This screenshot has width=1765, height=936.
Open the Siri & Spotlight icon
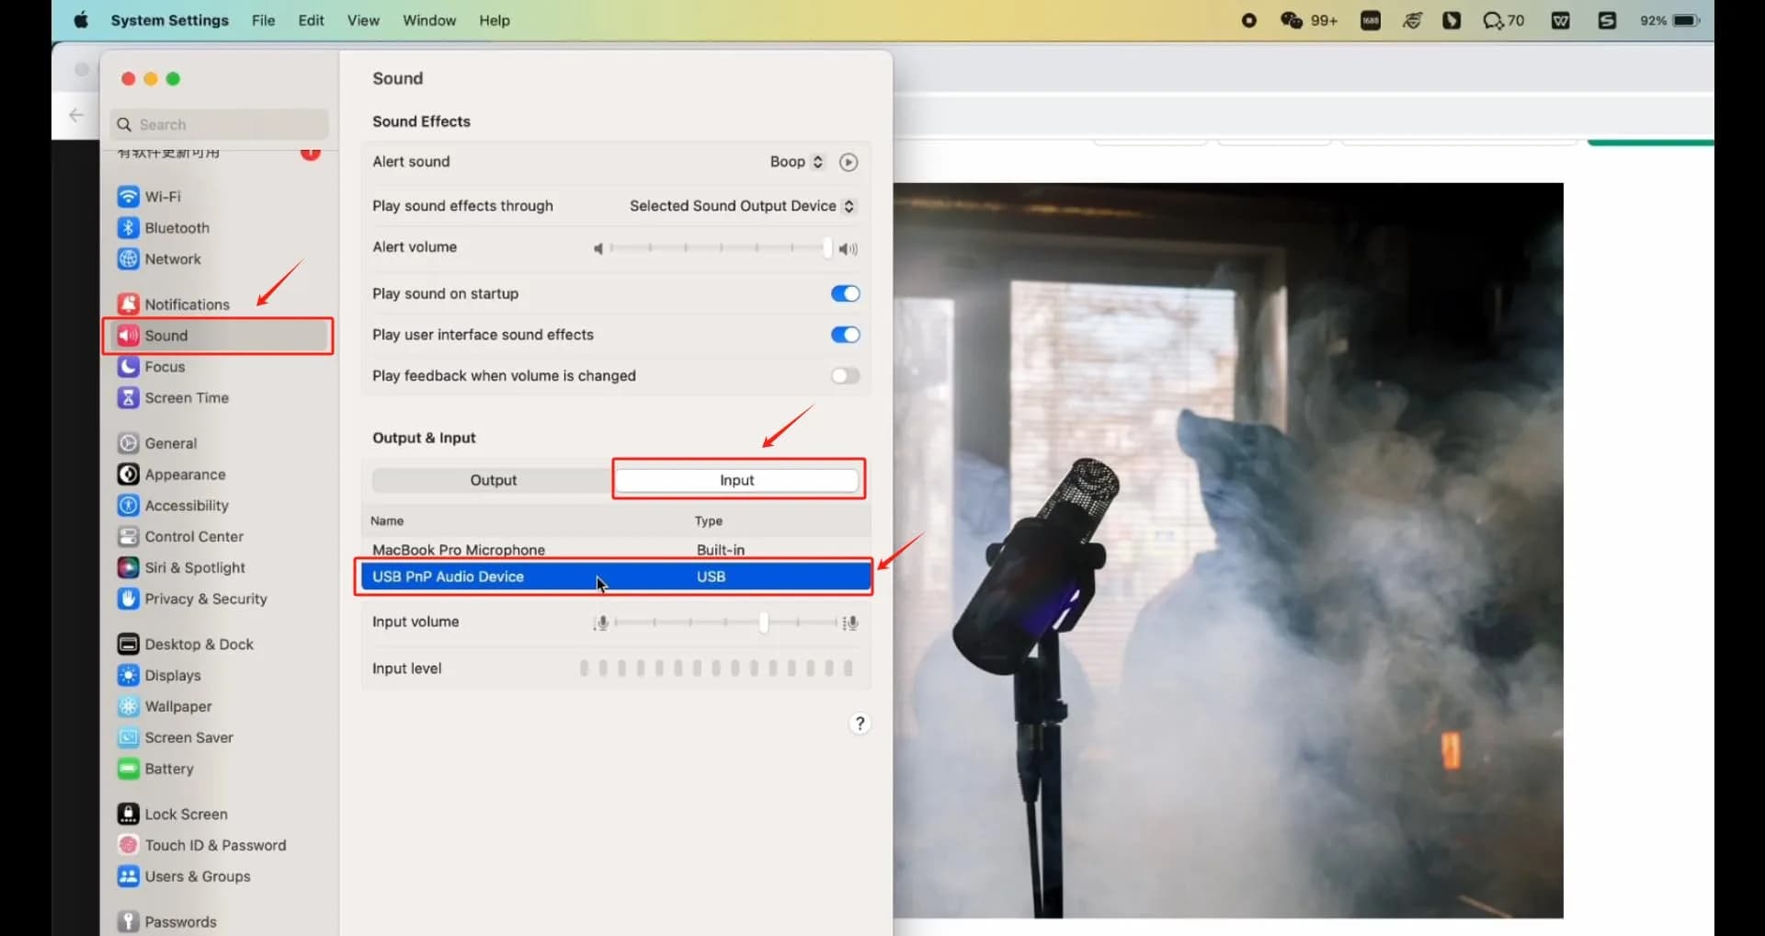[x=129, y=568]
